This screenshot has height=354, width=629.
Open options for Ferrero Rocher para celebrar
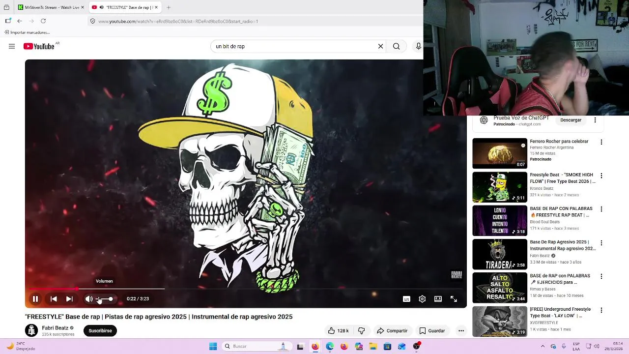coord(601,142)
